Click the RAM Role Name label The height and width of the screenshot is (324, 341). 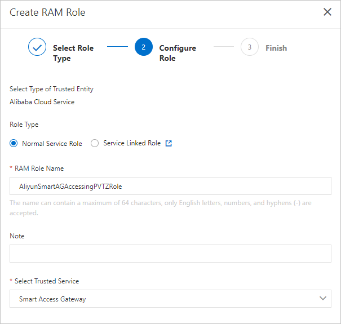tap(39, 168)
